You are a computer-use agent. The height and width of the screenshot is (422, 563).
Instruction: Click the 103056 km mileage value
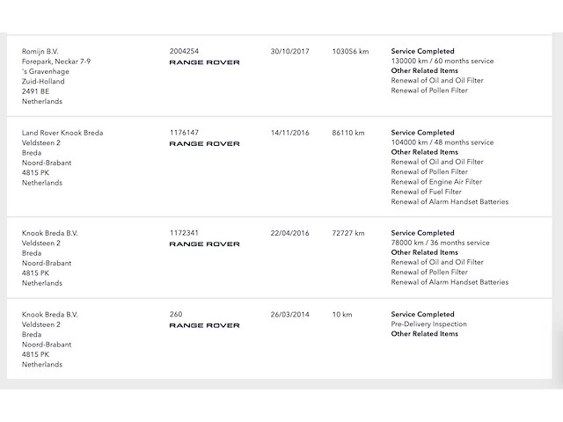click(x=349, y=52)
